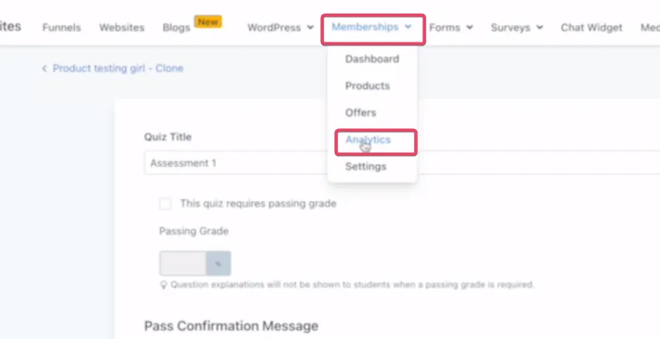
Task: Click the New badge next to Blogs
Action: (x=208, y=22)
